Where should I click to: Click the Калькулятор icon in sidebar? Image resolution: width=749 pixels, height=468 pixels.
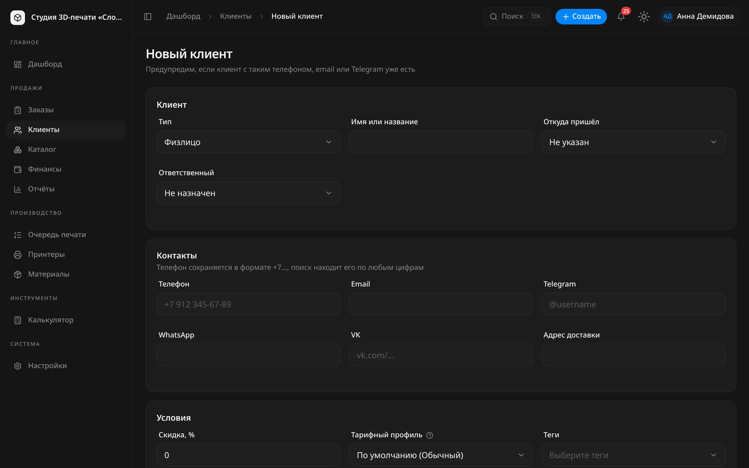point(18,320)
